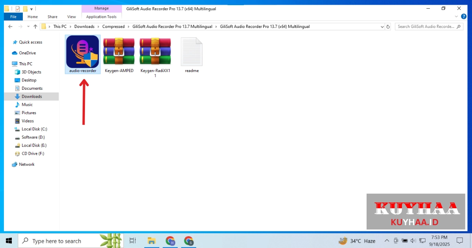Viewport: 472px width, 248px height.
Task: Select the readme text file
Action: [x=192, y=55]
